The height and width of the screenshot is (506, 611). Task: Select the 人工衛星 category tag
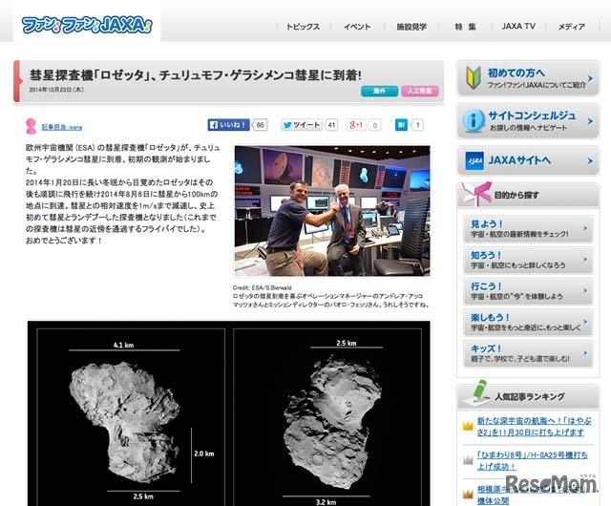tap(420, 92)
